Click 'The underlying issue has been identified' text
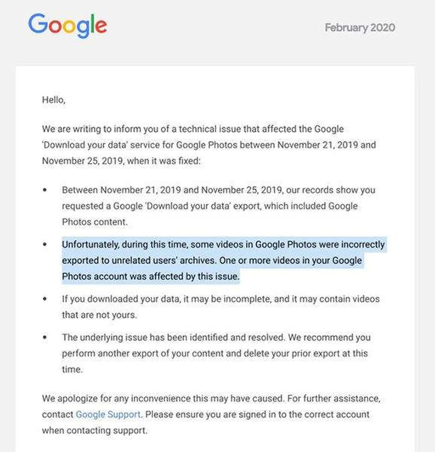 click(216, 353)
